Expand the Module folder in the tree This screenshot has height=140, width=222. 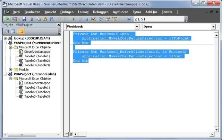[11, 69]
